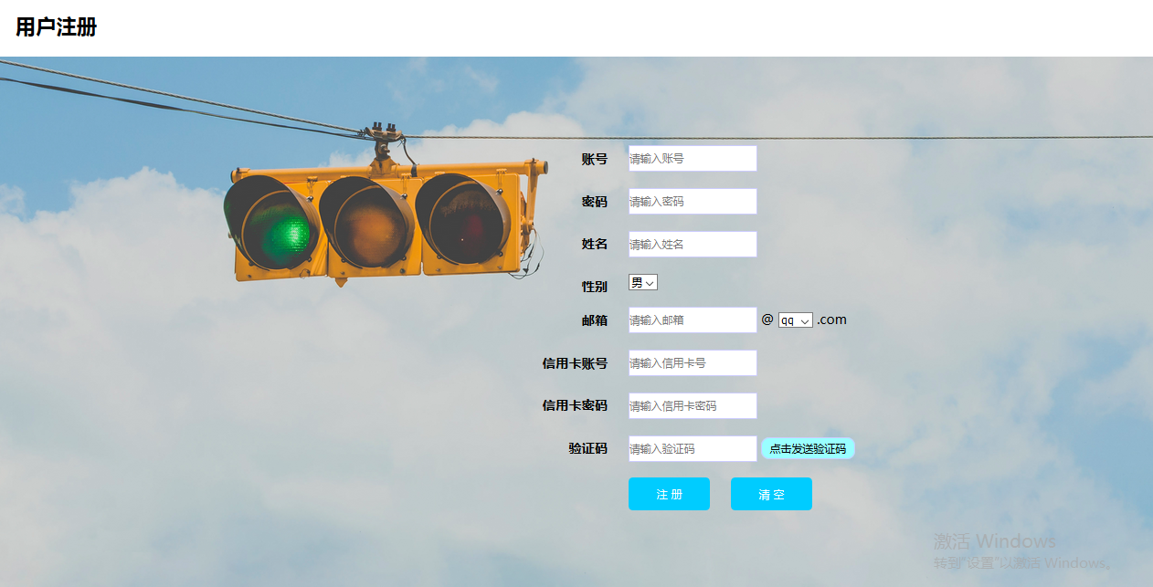This screenshot has width=1153, height=587.
Task: Click the @ symbol next to email field
Action: point(767,320)
